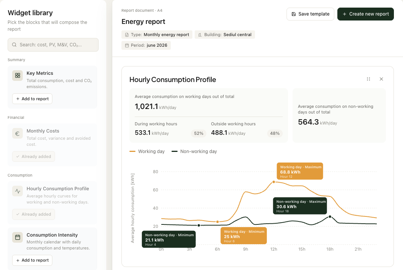Click the 488.1 kWh/day value

tap(228, 133)
